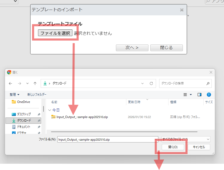The height and width of the screenshot is (170, 224).
Task: Open the すべてのファイル file type dropdown
Action: (x=186, y=139)
